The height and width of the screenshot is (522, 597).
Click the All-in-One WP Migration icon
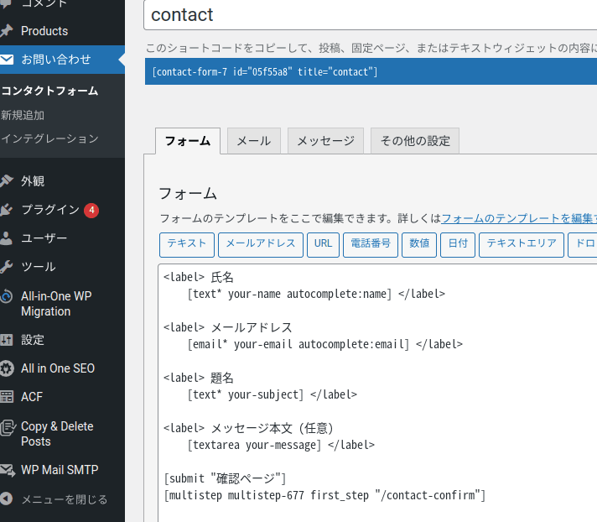click(6, 296)
